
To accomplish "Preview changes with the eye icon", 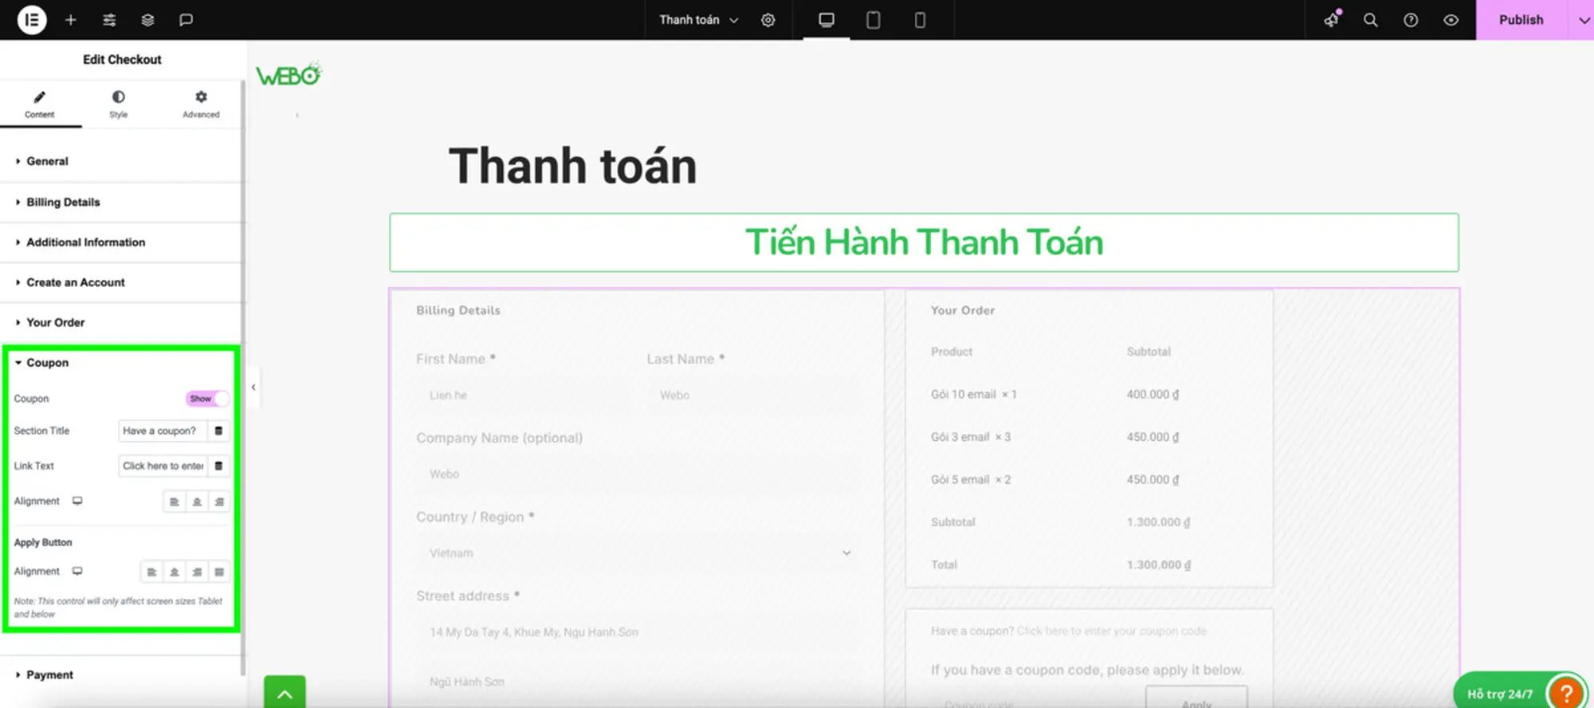I will tap(1451, 20).
